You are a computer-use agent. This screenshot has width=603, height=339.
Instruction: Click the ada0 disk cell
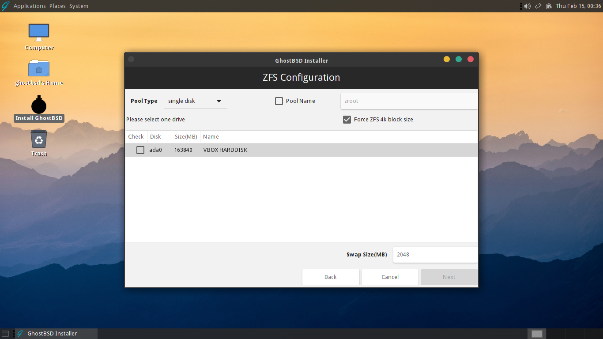coord(155,150)
